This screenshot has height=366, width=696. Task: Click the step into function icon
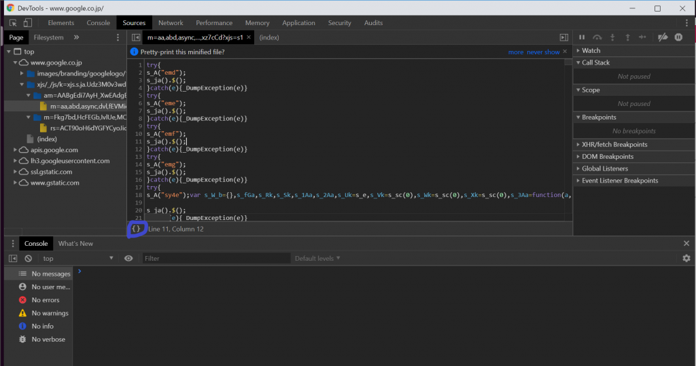pos(612,37)
